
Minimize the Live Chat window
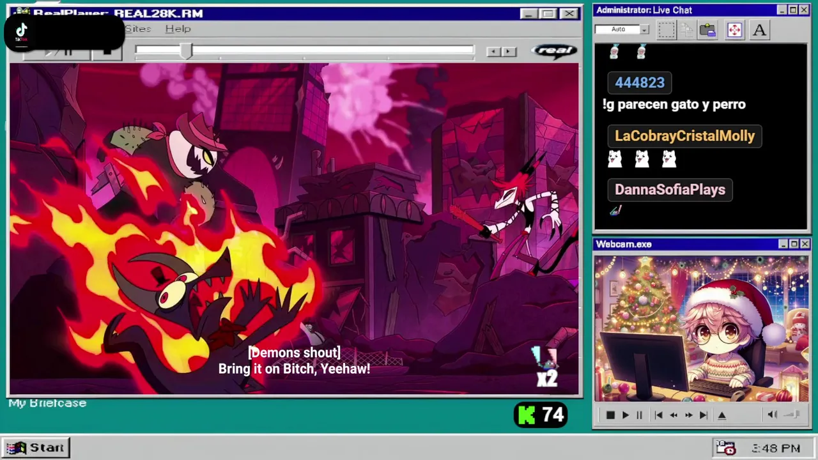tap(782, 10)
